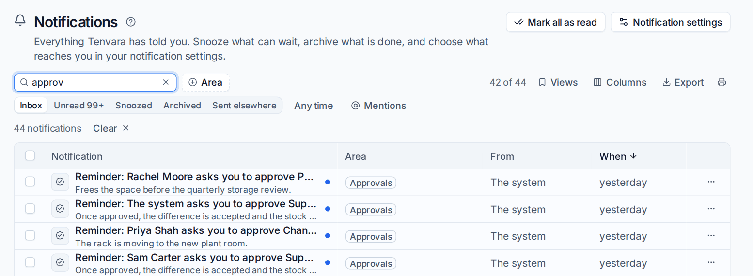Click Clear to reset filters

tap(111, 128)
